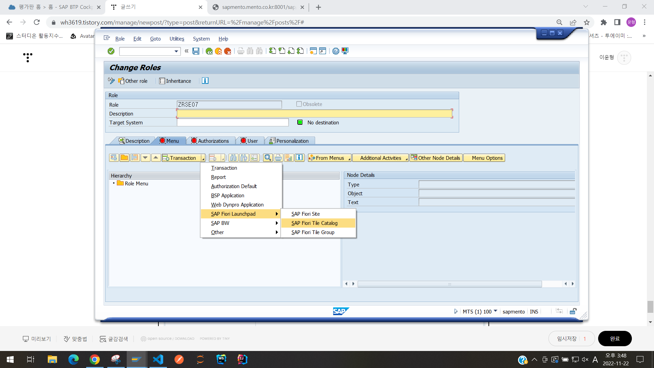
Task: Save the role with the floppy disk icon
Action: click(x=196, y=51)
